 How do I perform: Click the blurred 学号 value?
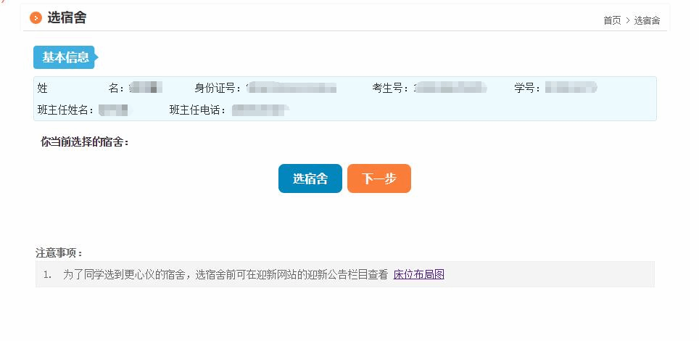(x=571, y=88)
